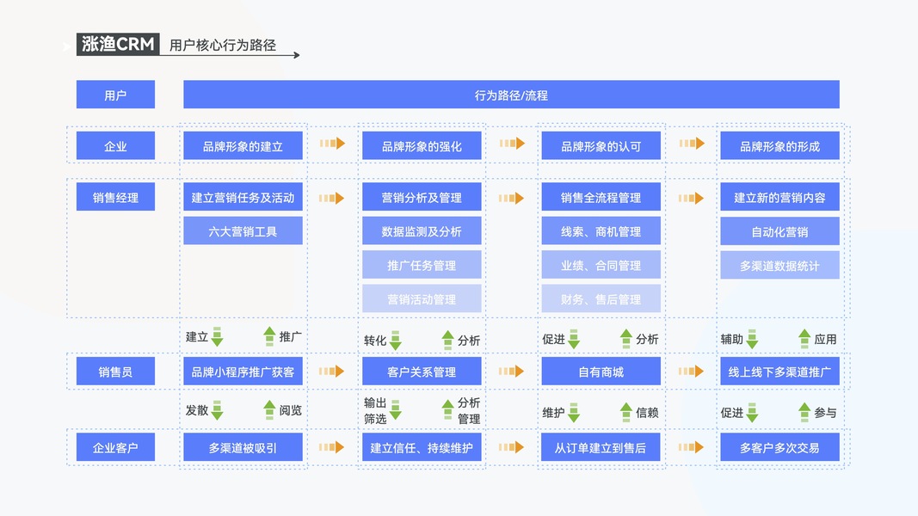Click the 推广任务管理 box
The width and height of the screenshot is (918, 516).
click(x=422, y=265)
